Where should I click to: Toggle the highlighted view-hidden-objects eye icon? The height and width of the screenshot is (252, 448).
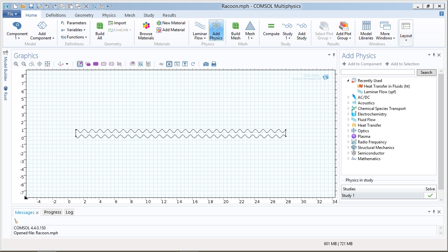pyautogui.click(x=169, y=64)
